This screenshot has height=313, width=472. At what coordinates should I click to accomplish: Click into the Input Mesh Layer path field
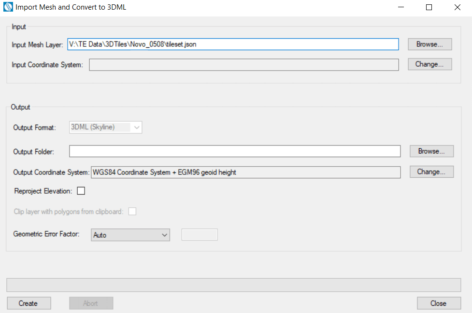pyautogui.click(x=233, y=44)
